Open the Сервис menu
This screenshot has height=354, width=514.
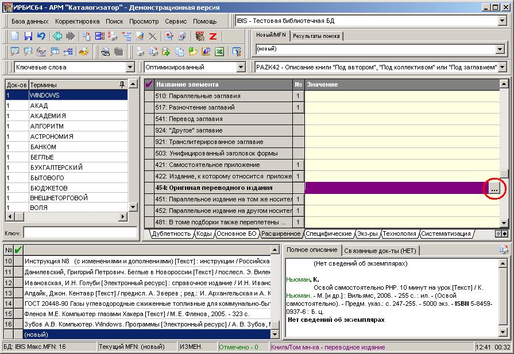[176, 21]
